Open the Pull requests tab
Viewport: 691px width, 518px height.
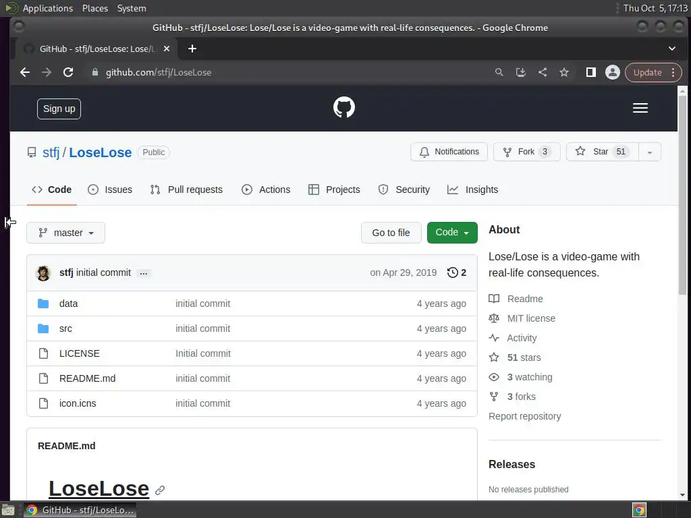click(x=186, y=190)
